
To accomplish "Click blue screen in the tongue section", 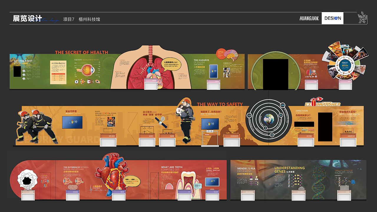I will tap(212, 182).
